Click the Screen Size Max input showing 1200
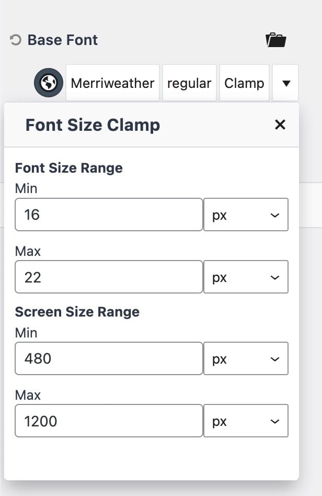322x496 pixels. click(109, 421)
